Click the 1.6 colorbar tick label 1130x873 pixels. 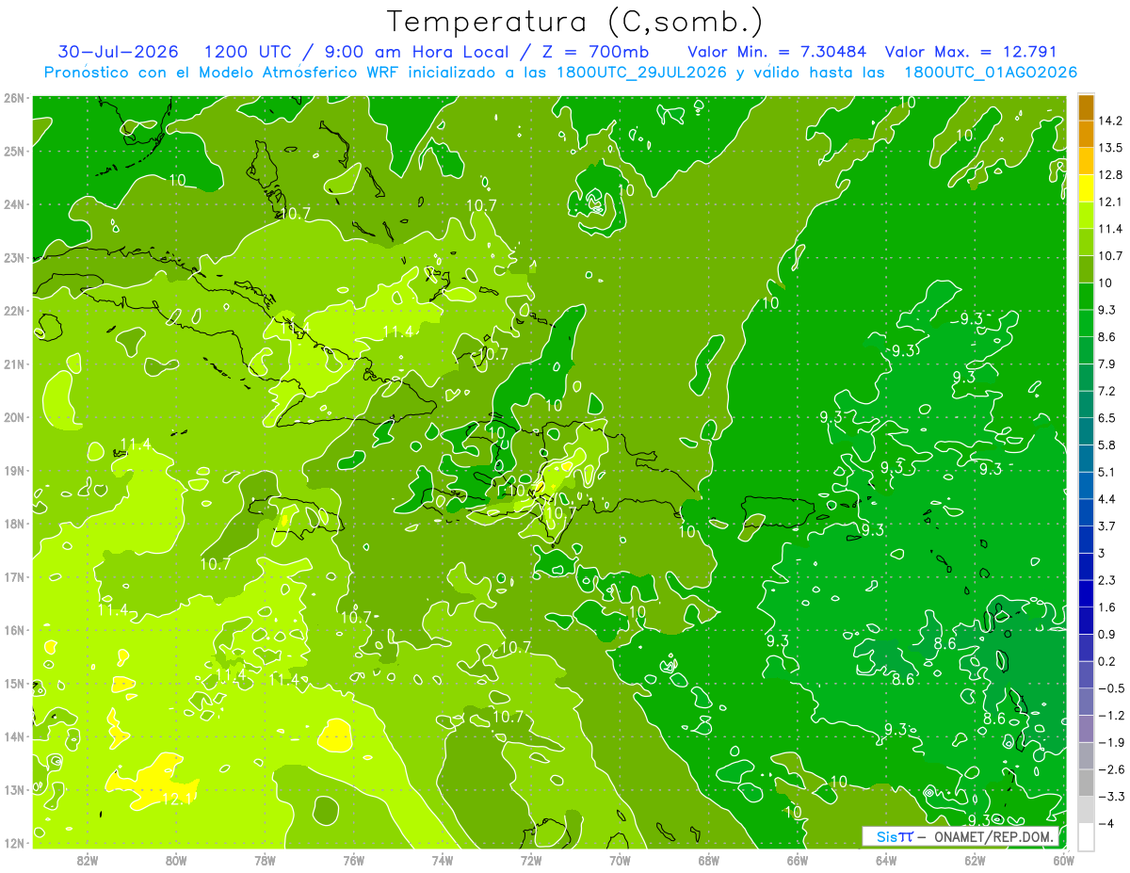(1107, 607)
